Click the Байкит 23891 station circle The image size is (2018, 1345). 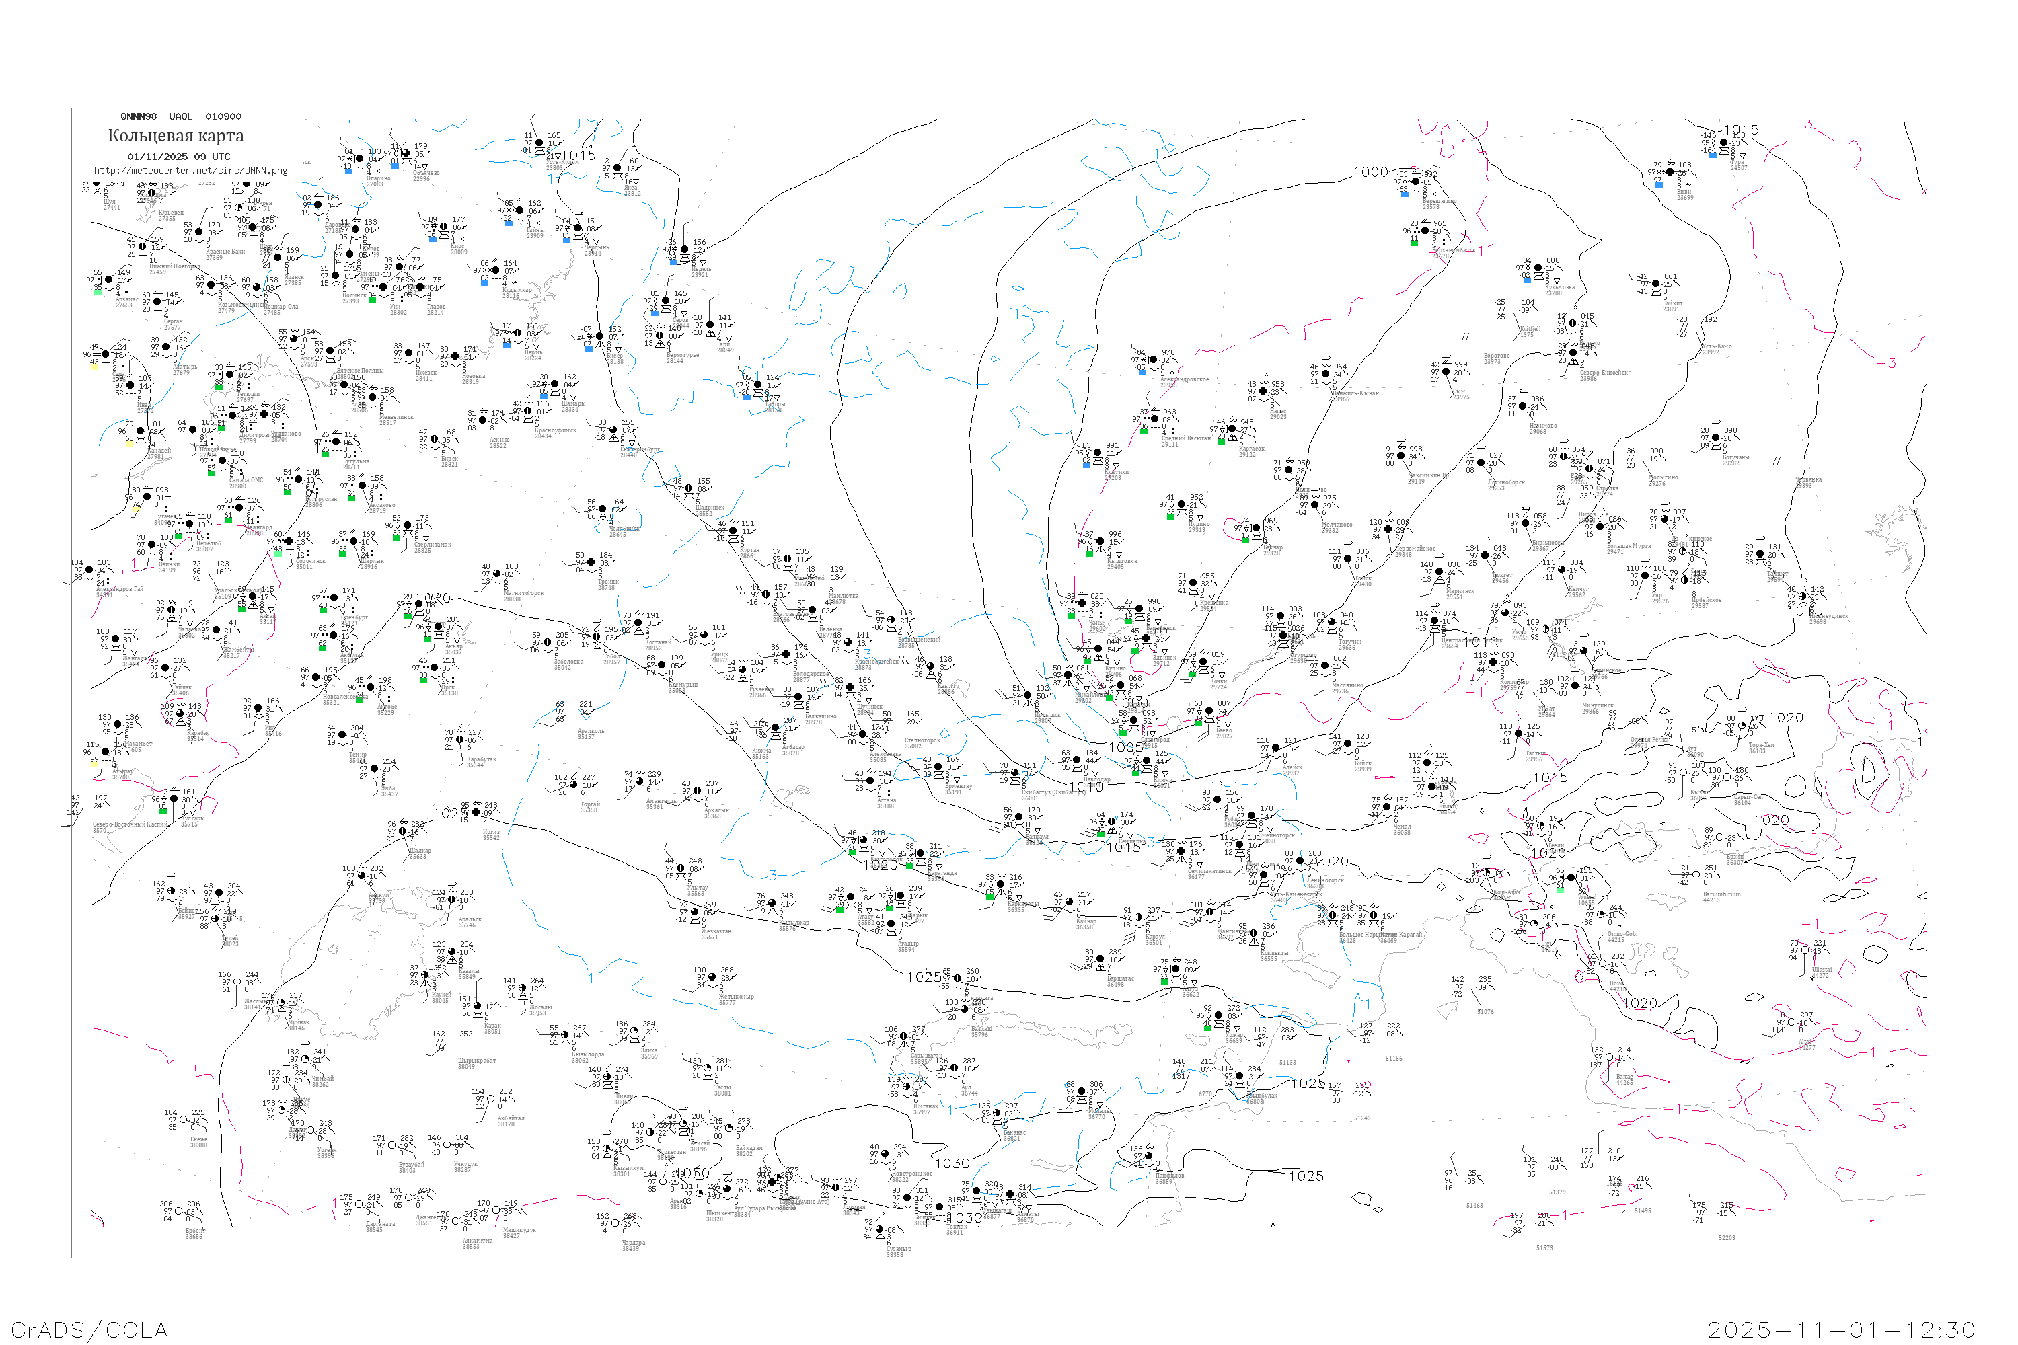[x=1656, y=284]
